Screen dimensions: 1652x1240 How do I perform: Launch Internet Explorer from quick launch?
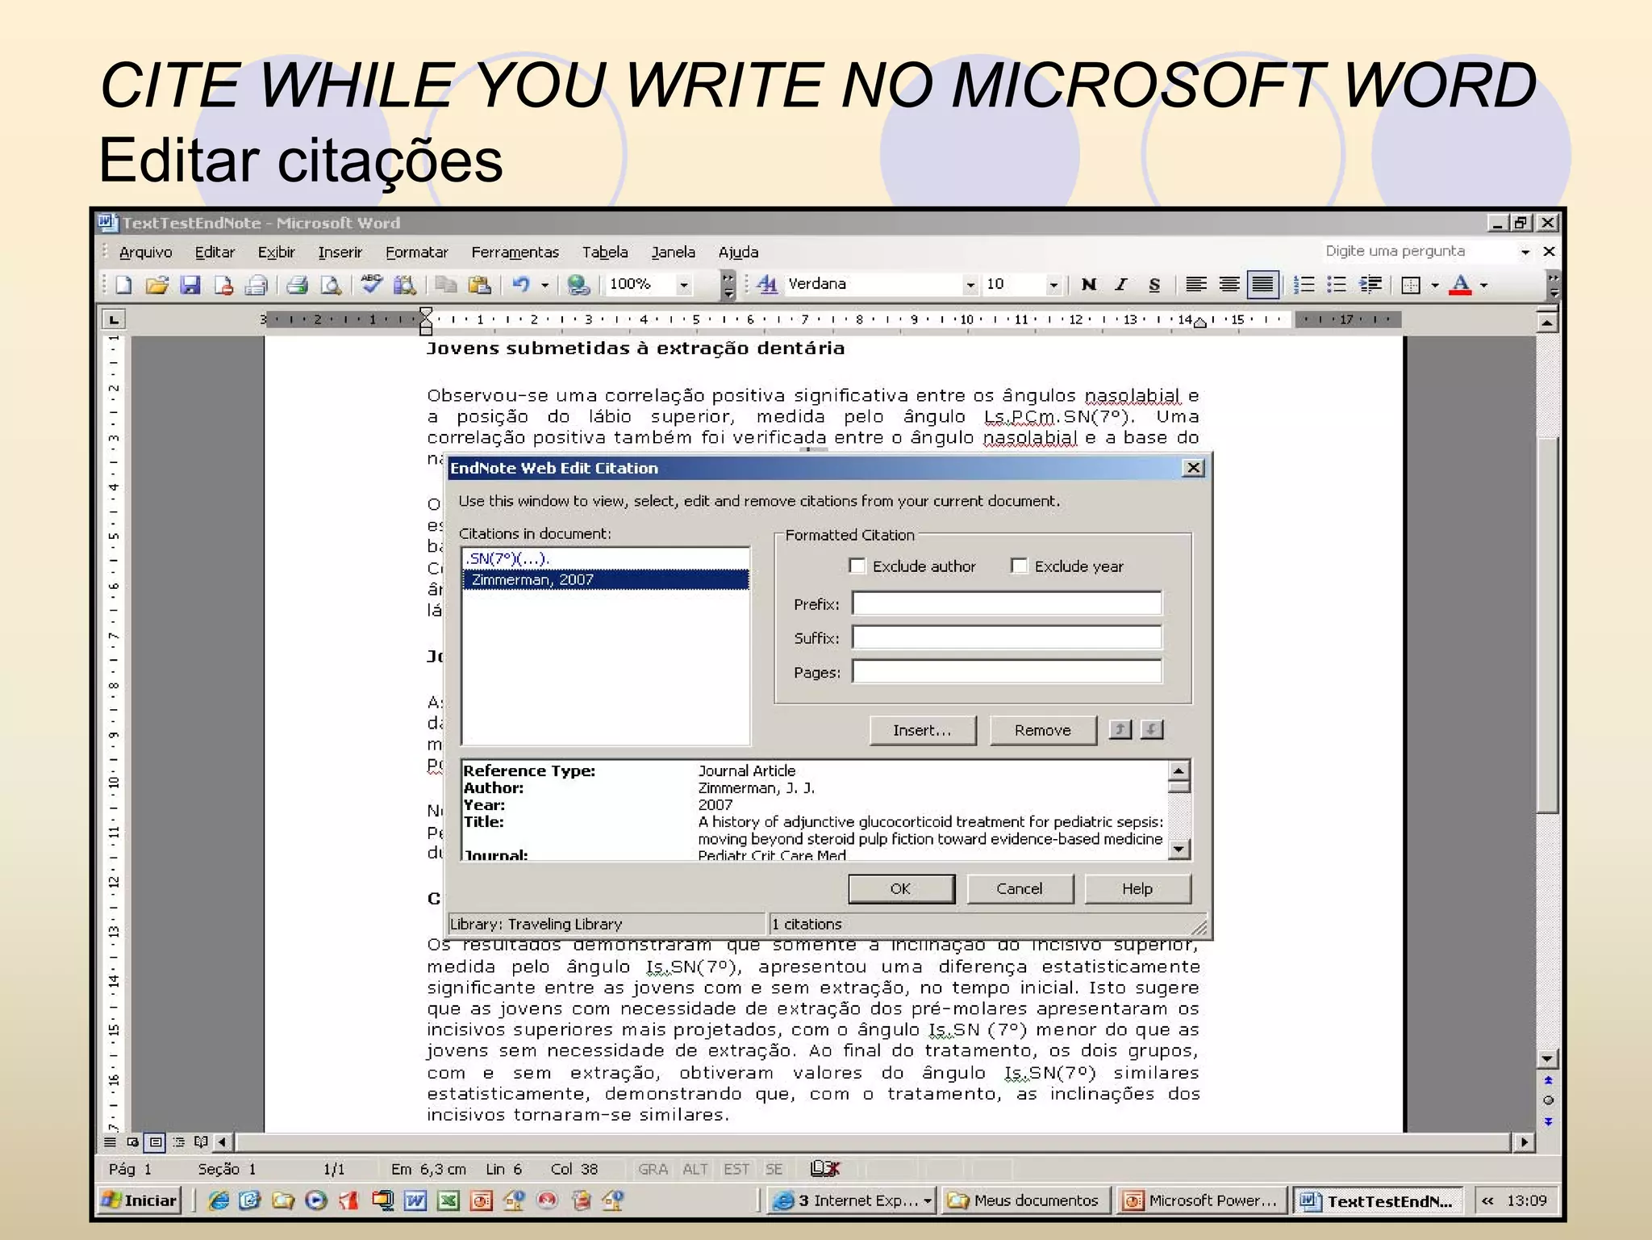(x=219, y=1201)
